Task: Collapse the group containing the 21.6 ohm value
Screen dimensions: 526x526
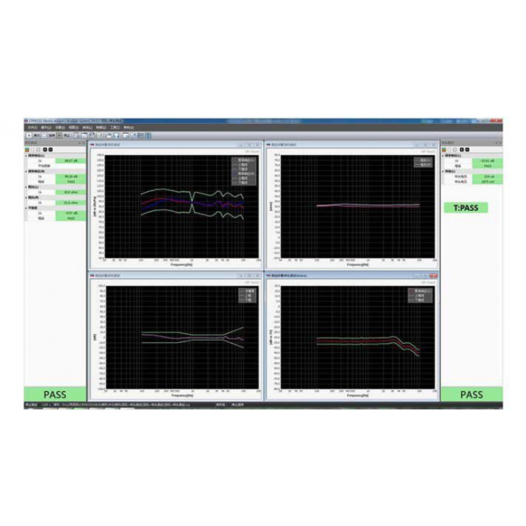Action: click(x=26, y=198)
